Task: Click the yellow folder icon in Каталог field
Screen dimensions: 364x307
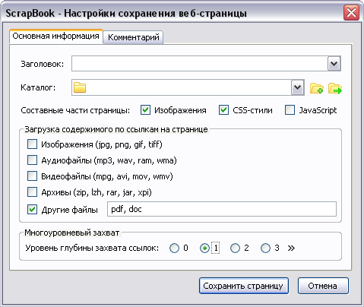Action: tap(80, 87)
